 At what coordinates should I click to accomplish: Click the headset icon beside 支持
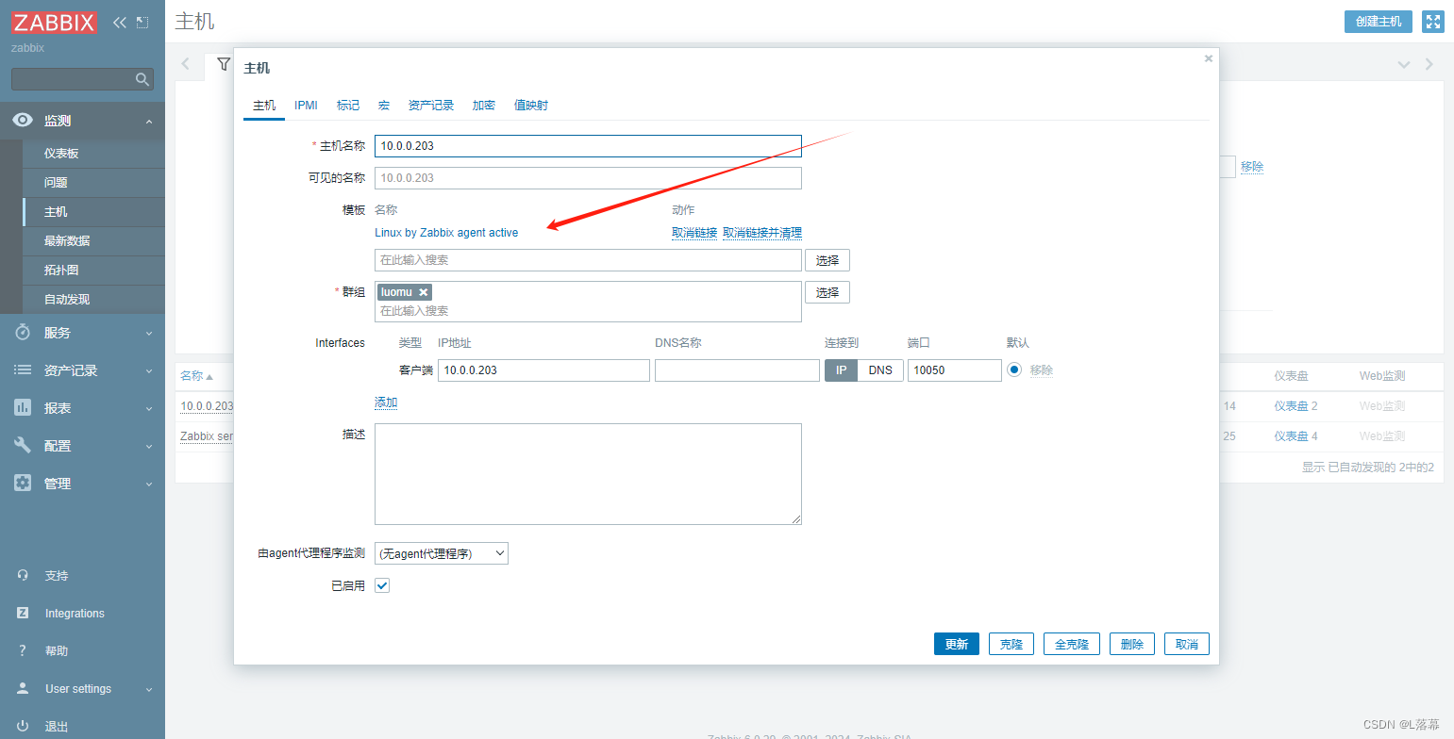[23, 575]
